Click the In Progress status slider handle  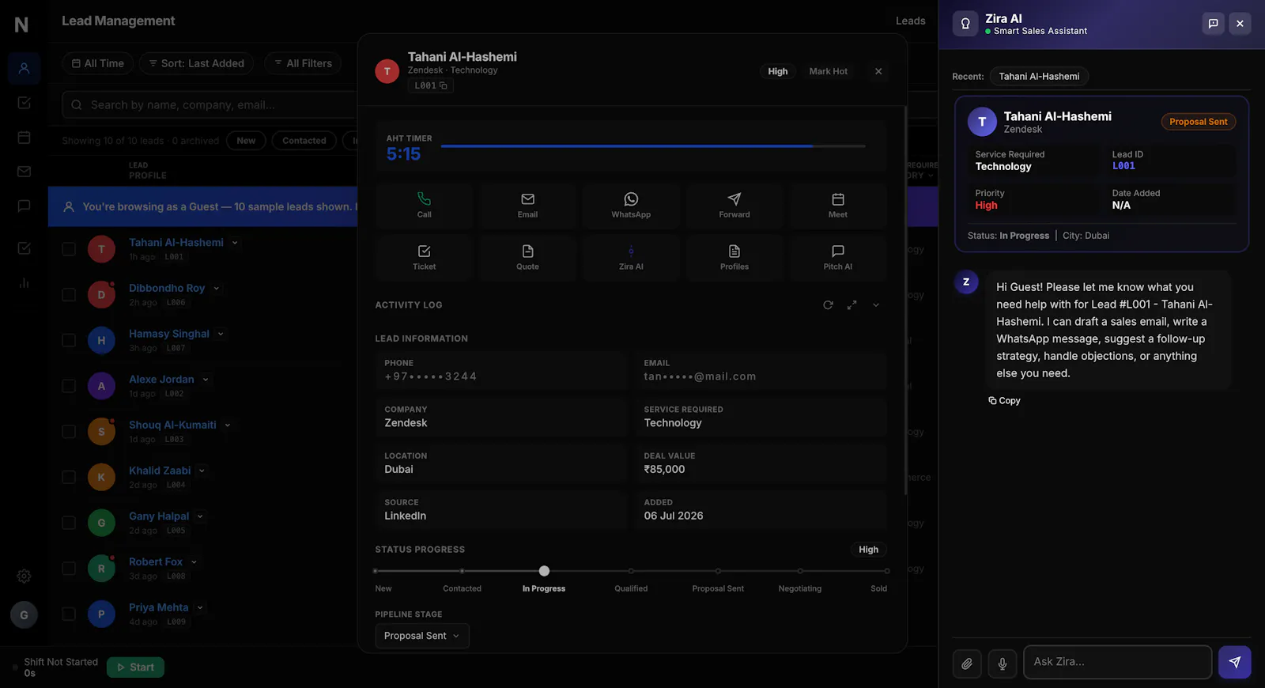[544, 571]
